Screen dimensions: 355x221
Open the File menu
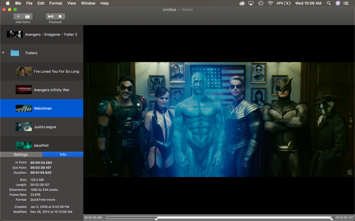click(x=29, y=3)
